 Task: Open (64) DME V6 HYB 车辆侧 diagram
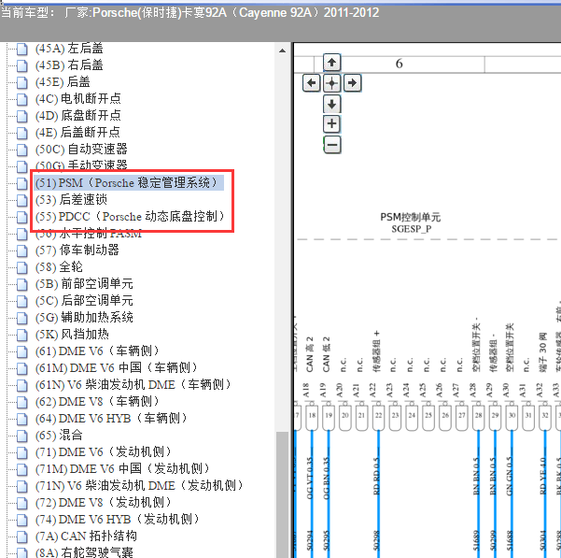[x=111, y=419]
